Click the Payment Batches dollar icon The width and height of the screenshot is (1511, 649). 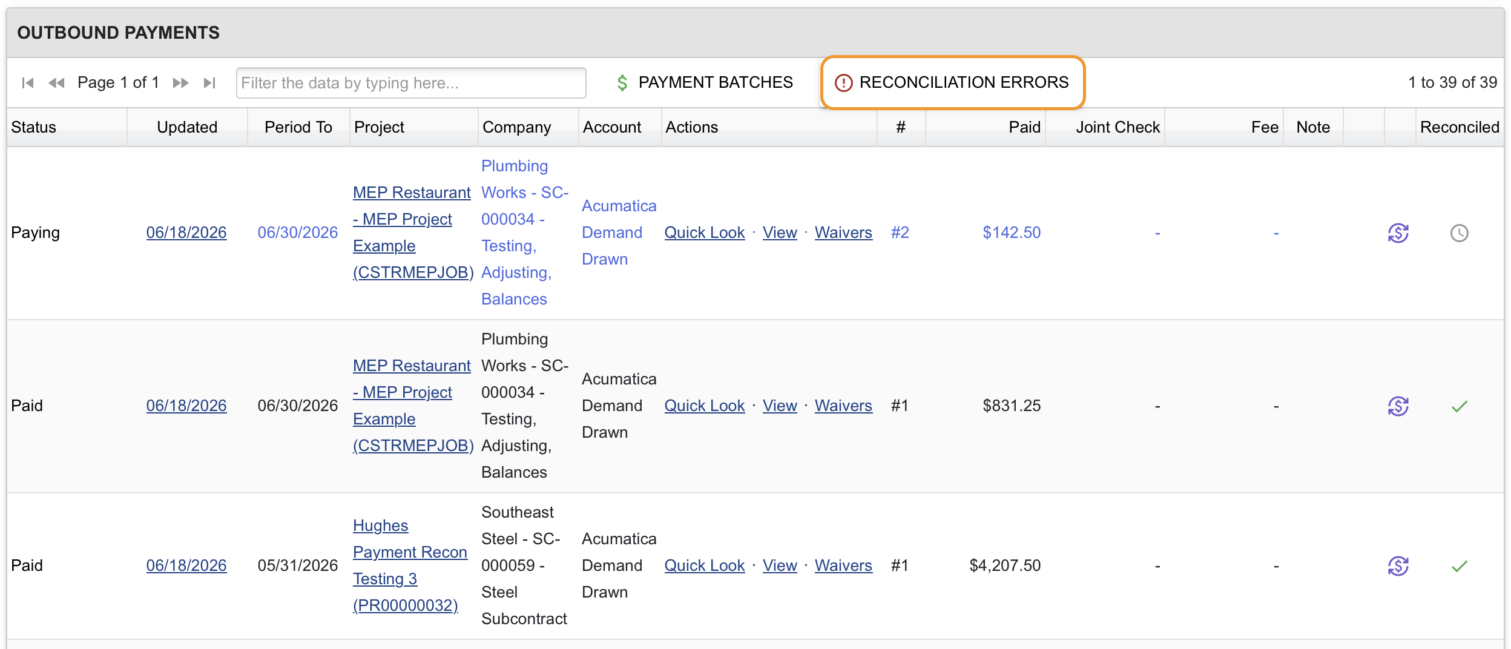tap(622, 83)
